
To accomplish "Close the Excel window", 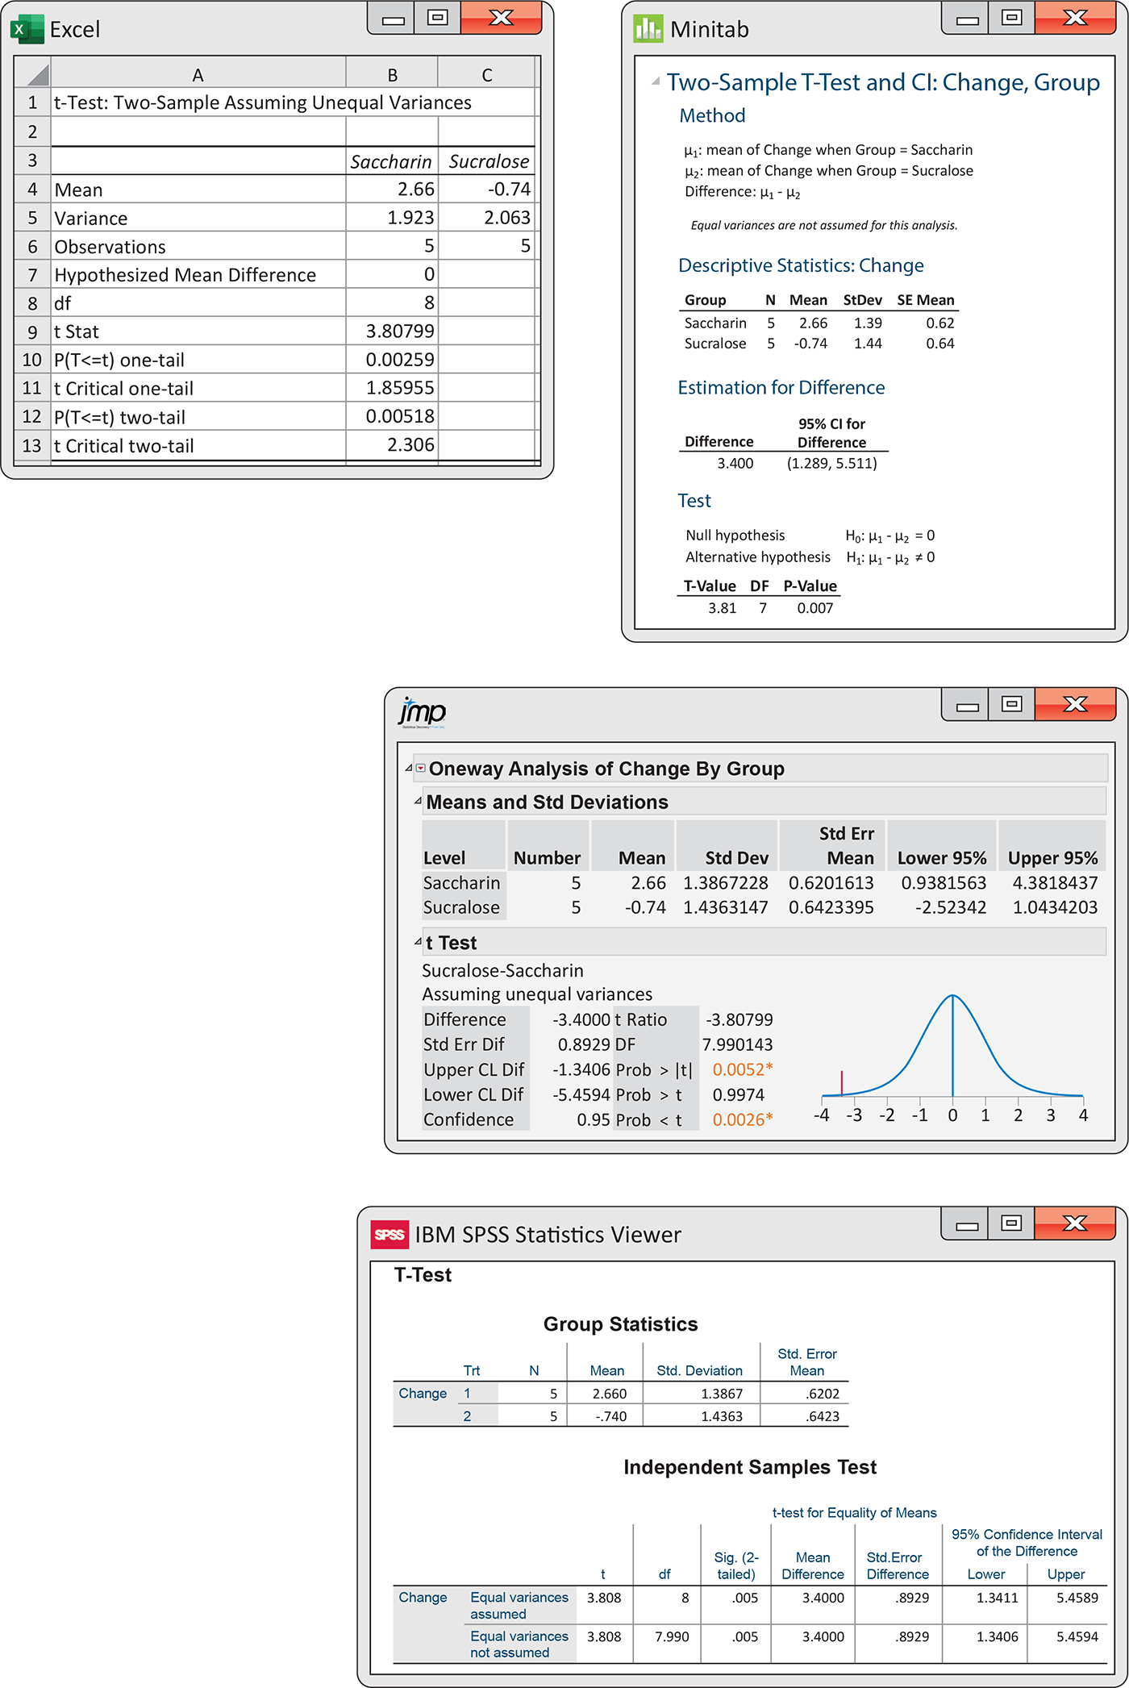I will (x=501, y=19).
